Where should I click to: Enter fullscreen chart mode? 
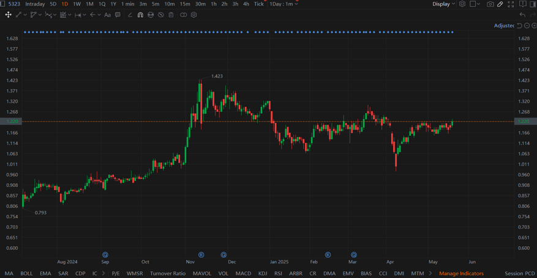click(511, 4)
